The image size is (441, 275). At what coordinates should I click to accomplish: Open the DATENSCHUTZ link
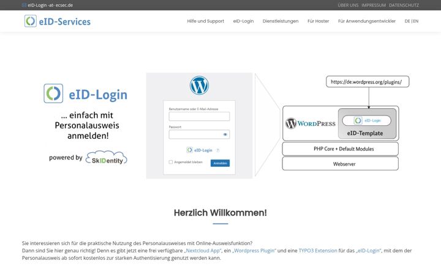[404, 5]
